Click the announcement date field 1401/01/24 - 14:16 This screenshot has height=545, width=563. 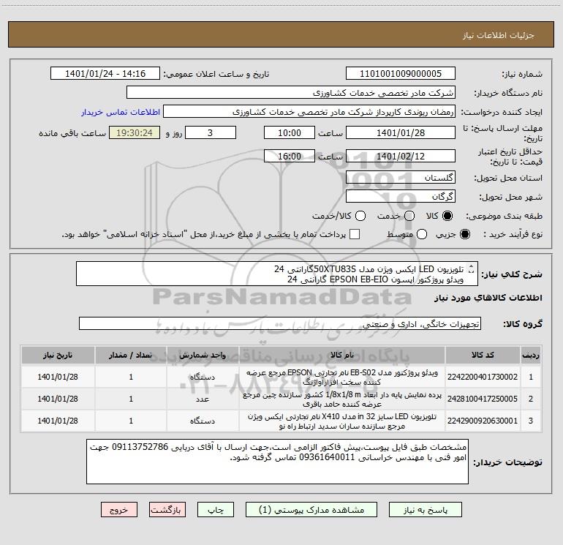click(105, 73)
